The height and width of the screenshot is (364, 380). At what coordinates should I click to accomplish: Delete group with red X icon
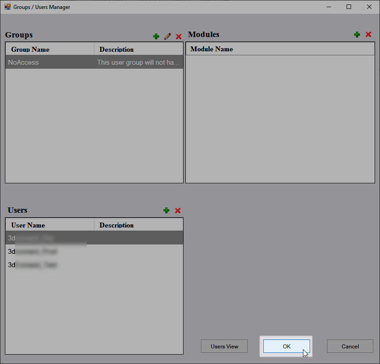[x=179, y=37]
